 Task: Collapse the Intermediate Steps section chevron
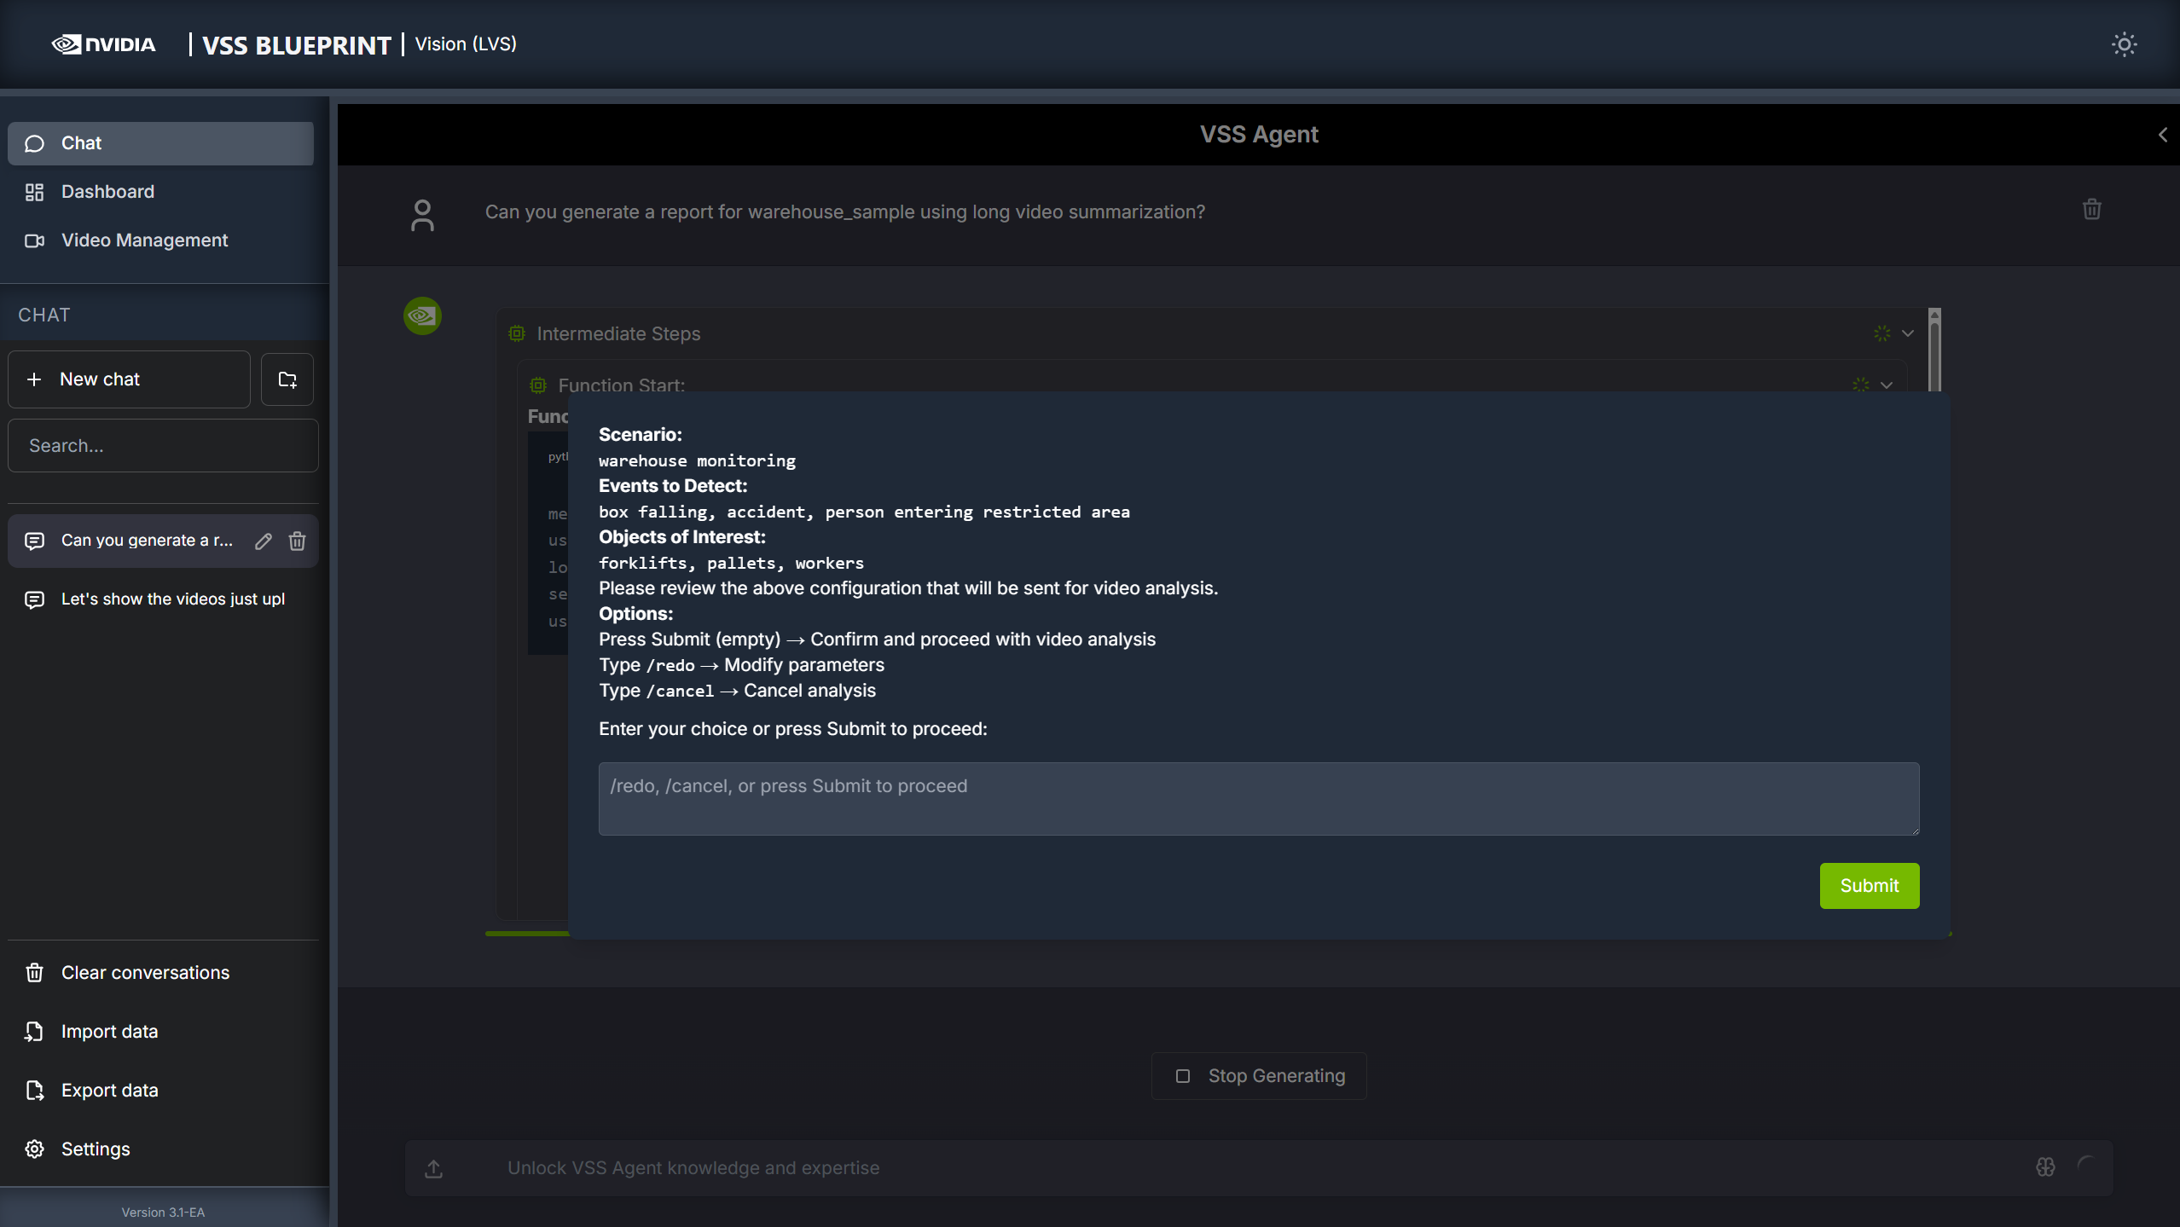pos(1908,333)
